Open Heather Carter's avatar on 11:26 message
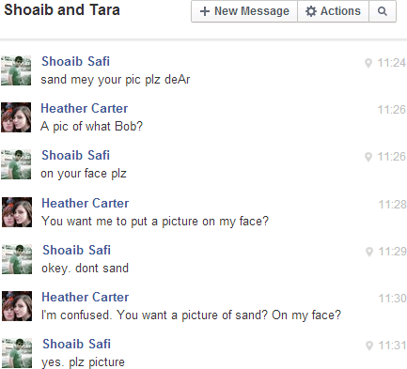The width and height of the screenshot is (407, 369). 16,117
